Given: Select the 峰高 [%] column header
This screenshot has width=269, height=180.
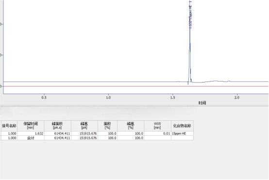Looking at the screenshot, I should (x=131, y=126).
